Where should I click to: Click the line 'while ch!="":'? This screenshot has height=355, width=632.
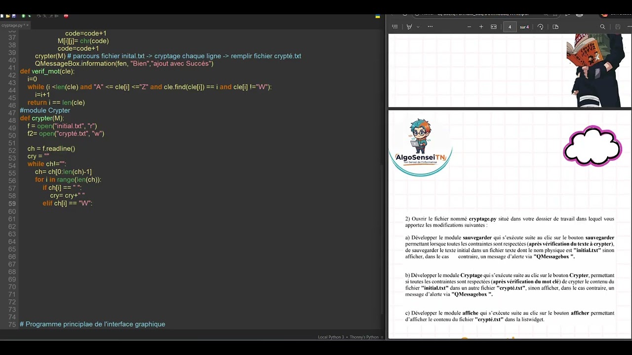(47, 164)
